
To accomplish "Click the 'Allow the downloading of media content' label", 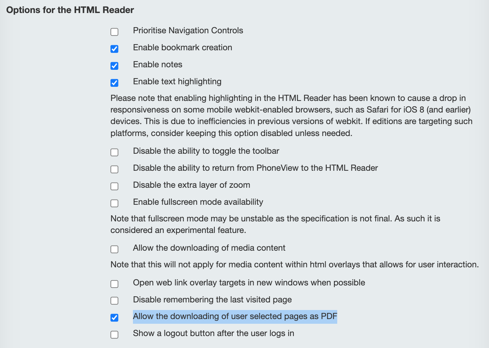I will (209, 248).
